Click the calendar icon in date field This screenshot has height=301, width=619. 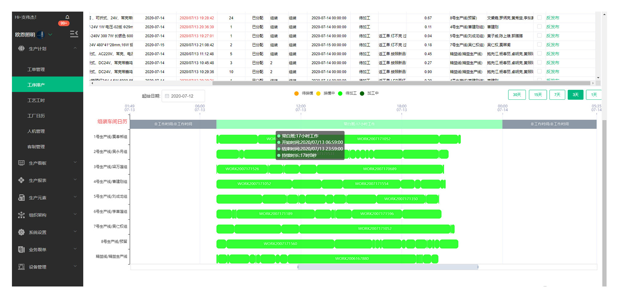[167, 96]
